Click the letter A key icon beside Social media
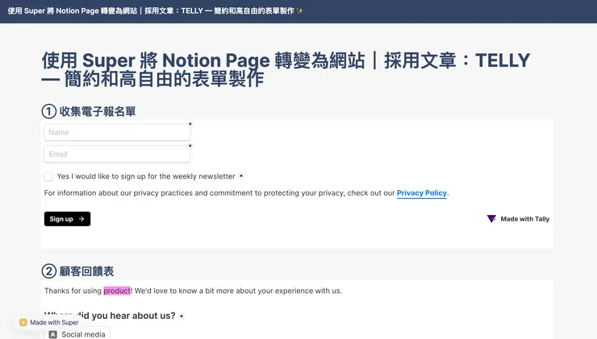The width and height of the screenshot is (597, 339). [53, 334]
